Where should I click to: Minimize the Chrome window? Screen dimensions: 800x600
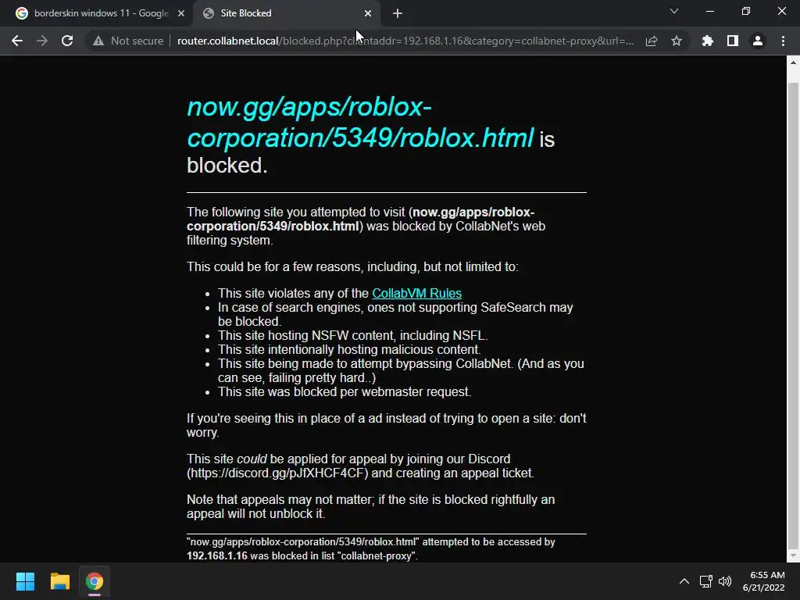709,11
